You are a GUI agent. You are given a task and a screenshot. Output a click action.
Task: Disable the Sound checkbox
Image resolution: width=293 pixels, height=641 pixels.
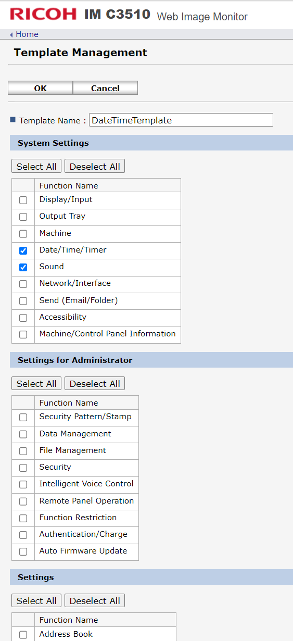point(23,267)
